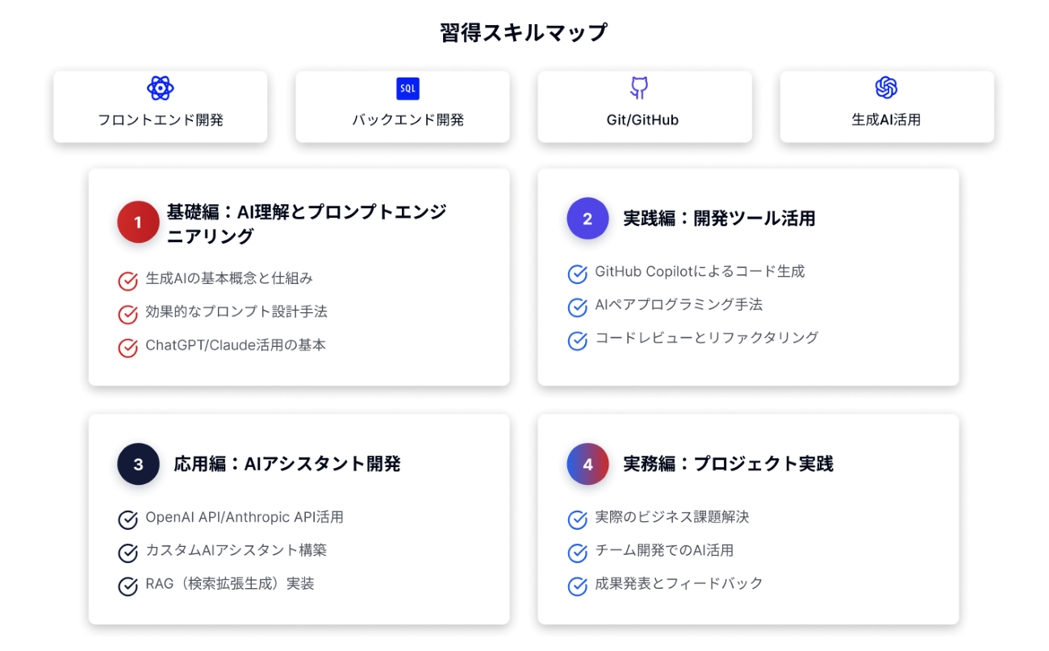Click checkmark beside 生成AIの基本概念と仕組み
The image size is (1049, 651).
click(127, 281)
